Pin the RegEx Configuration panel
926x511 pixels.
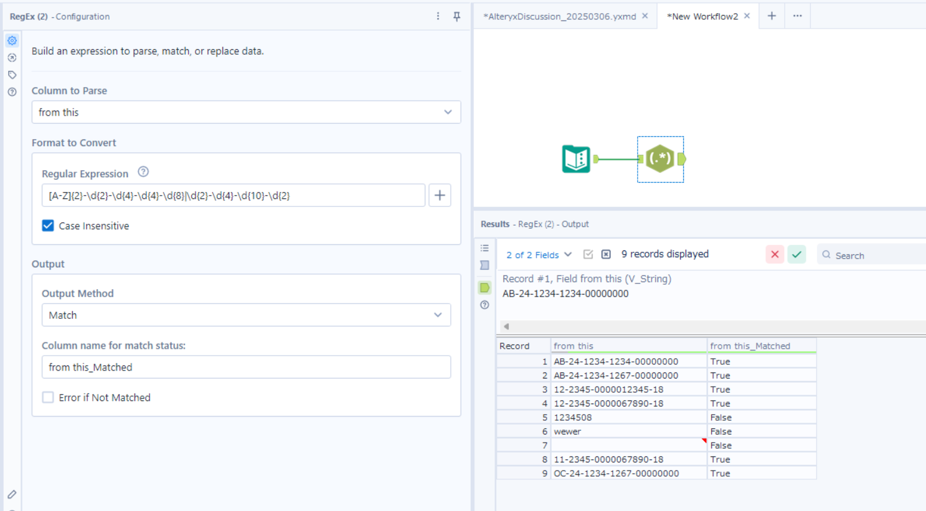[x=456, y=16]
